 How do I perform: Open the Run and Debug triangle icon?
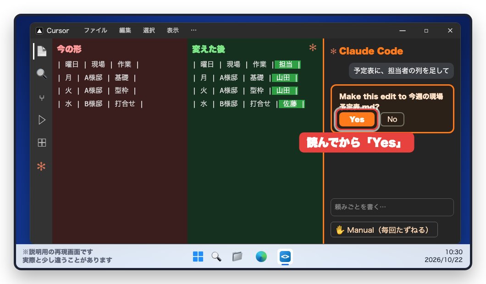[x=42, y=120]
